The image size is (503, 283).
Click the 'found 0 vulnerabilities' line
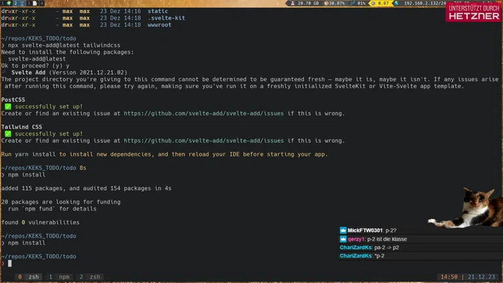[41, 222]
